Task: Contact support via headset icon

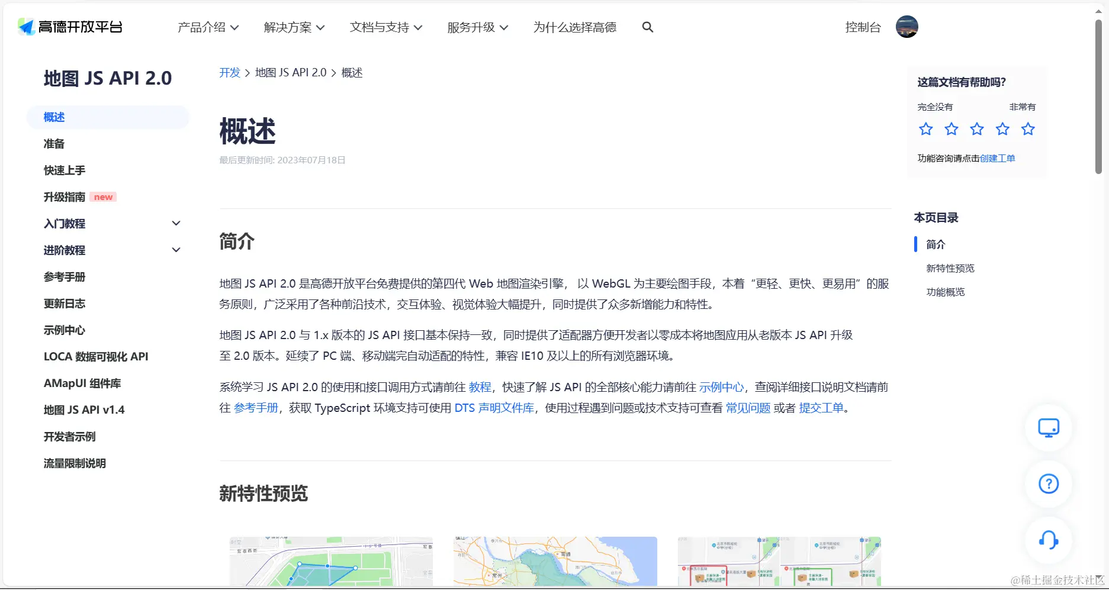Action: (x=1049, y=540)
